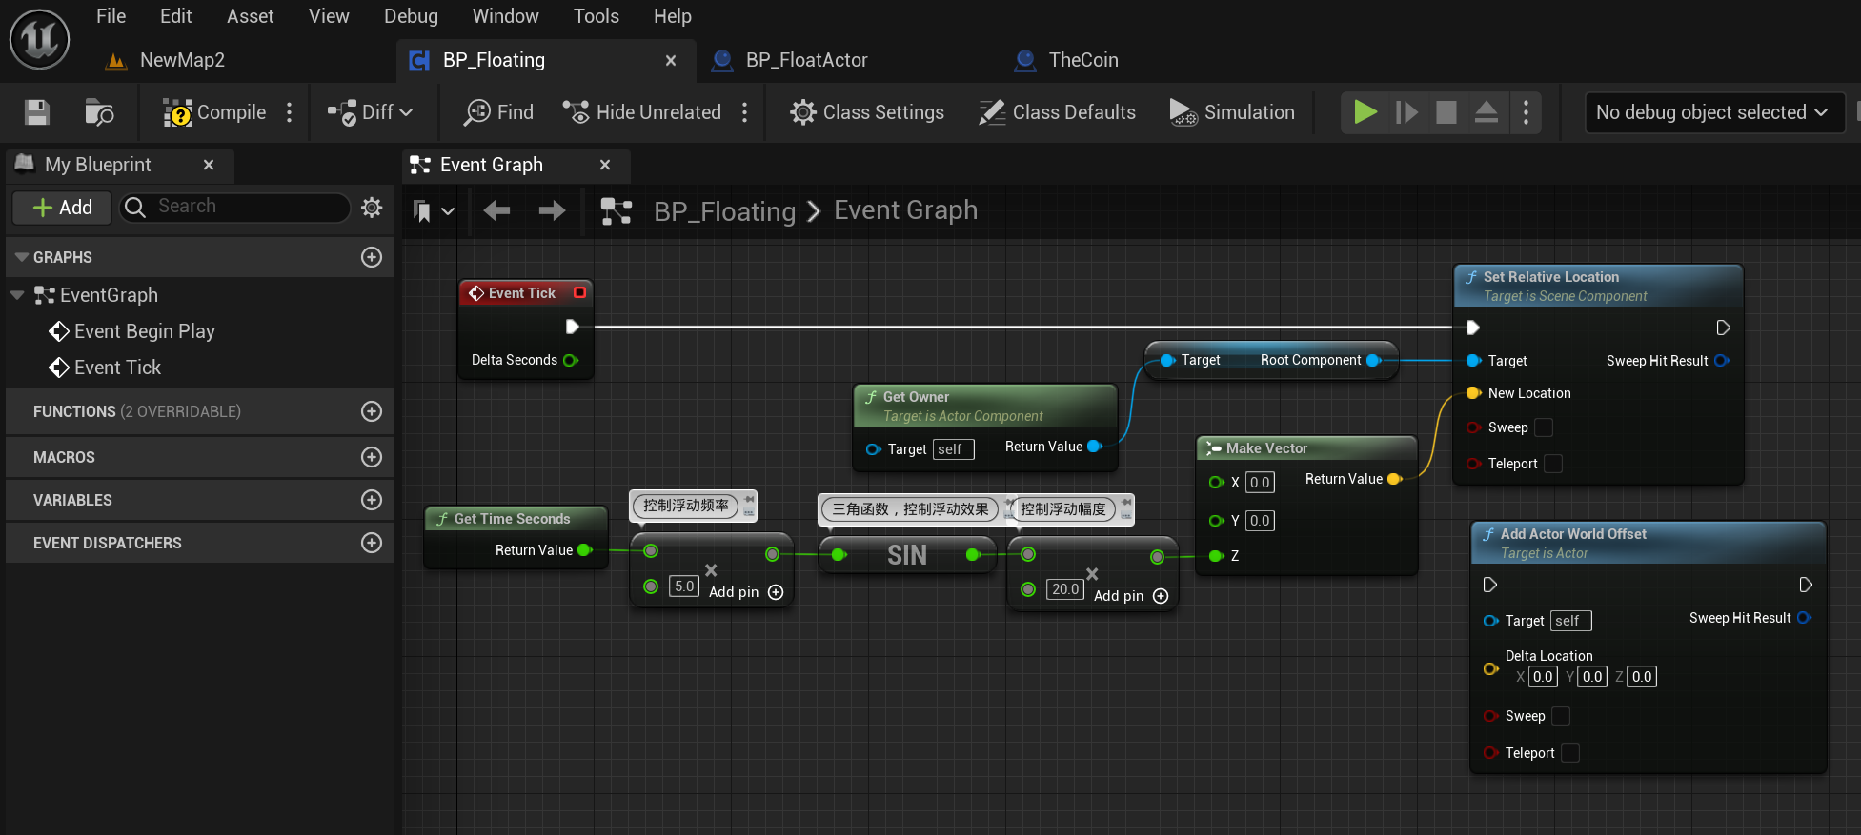This screenshot has height=835, width=1861.
Task: Close the My Blueprint panel
Action: click(209, 165)
